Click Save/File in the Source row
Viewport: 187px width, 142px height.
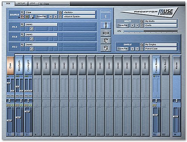[x=41, y=16]
